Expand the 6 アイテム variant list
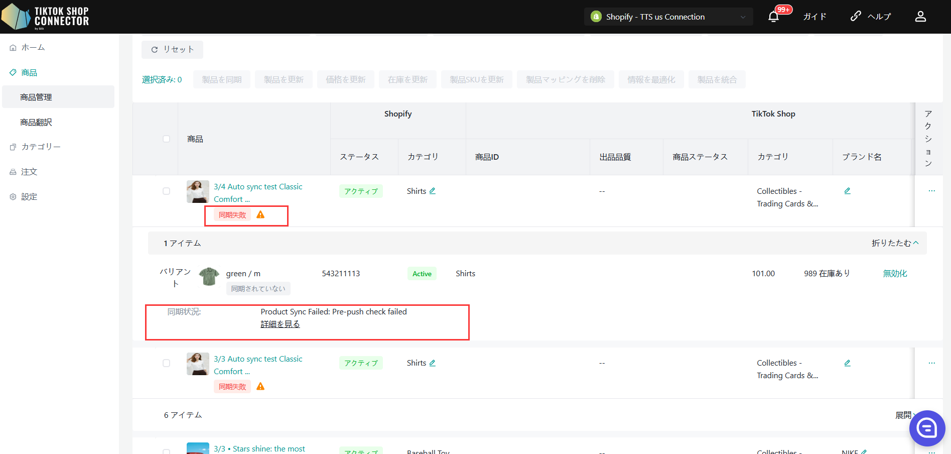 [906, 415]
